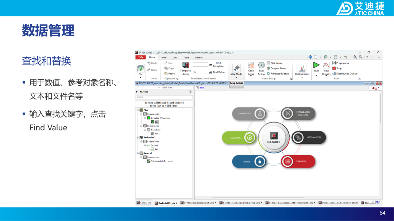The width and height of the screenshot is (394, 221).
Task: Click Undo in the ribbon
Action: pyautogui.click(x=152, y=63)
